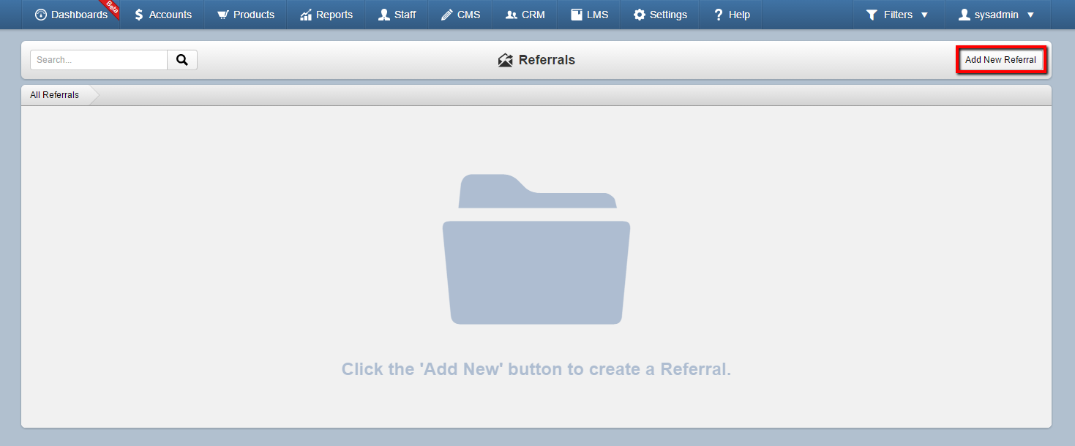The width and height of the screenshot is (1075, 446).
Task: Click the Staff person icon
Action: tap(384, 15)
